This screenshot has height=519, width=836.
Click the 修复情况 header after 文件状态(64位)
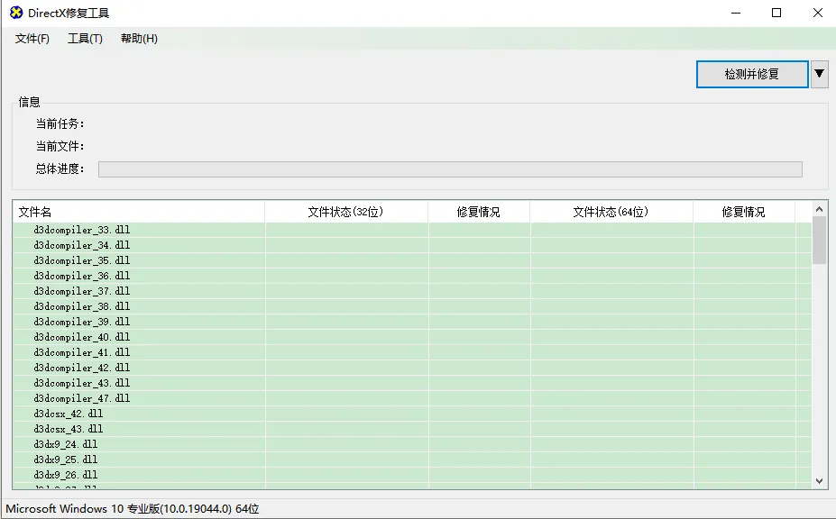click(744, 212)
